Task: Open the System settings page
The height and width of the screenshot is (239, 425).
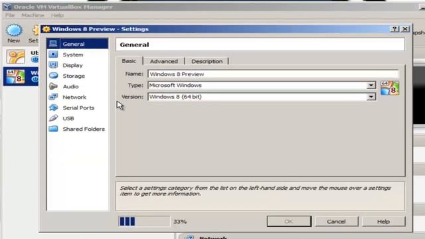Action: pos(73,54)
